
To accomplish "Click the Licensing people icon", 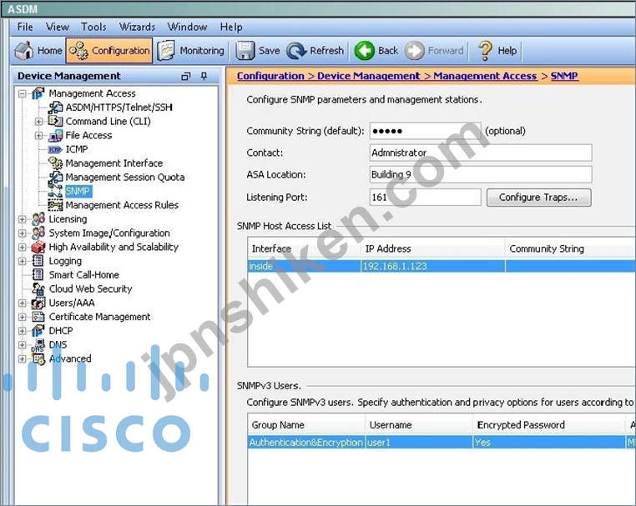I will [x=38, y=219].
